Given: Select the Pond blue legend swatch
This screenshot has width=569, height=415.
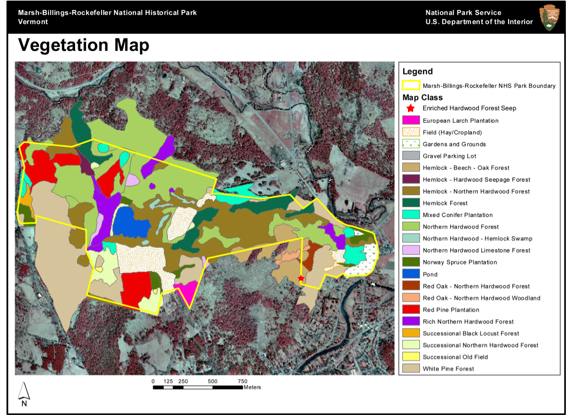Looking at the screenshot, I should pyautogui.click(x=411, y=274).
